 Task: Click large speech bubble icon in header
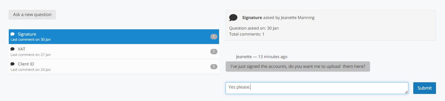pyautogui.click(x=233, y=18)
